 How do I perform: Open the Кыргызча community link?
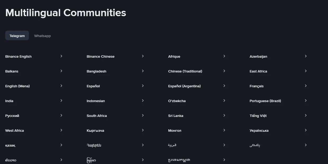pos(95,130)
